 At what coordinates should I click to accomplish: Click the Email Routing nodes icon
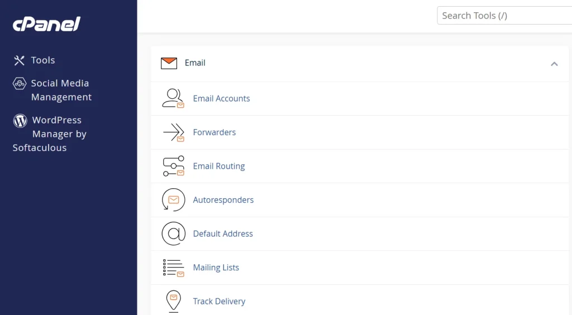173,166
